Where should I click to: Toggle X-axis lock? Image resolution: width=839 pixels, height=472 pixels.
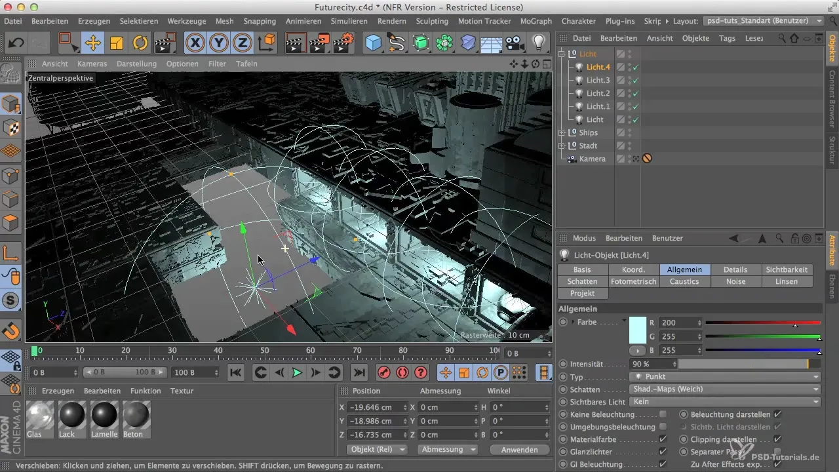pyautogui.click(x=195, y=43)
